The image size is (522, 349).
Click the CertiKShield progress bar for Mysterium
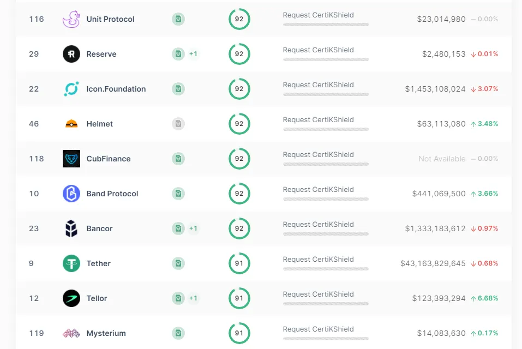pos(326,339)
